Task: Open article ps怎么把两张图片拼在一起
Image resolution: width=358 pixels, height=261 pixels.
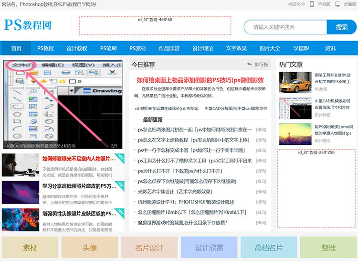Action: (195, 130)
